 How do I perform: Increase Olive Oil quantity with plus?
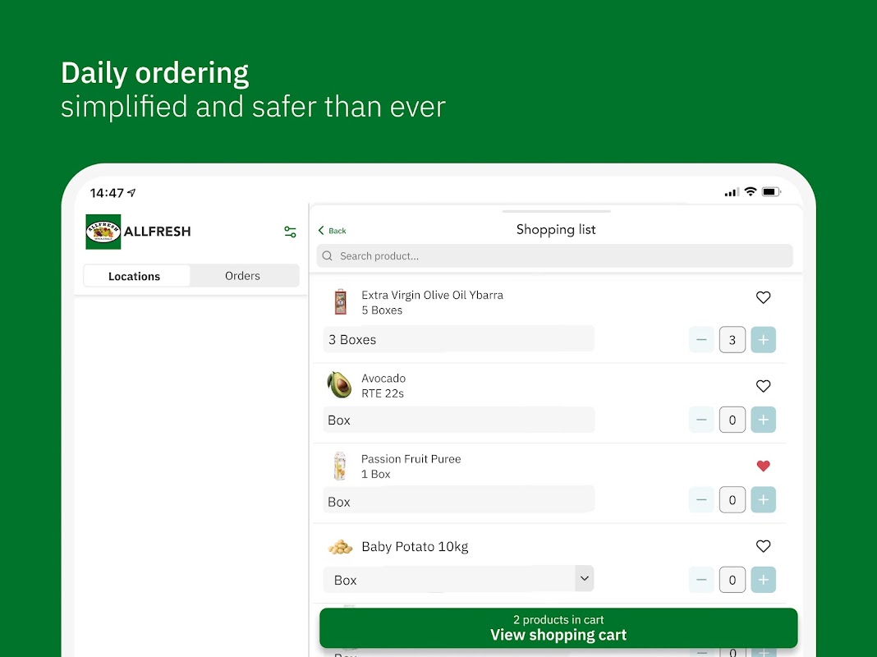coord(763,339)
